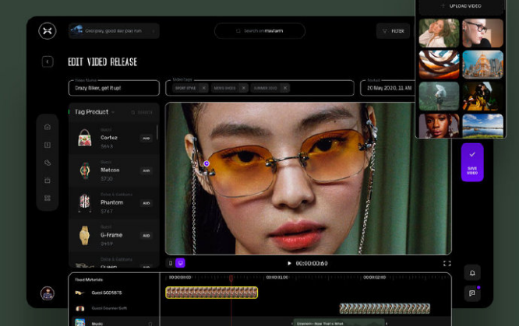Image resolution: width=519 pixels, height=326 pixels.
Task: Click the purple product tag dot on the video
Action: pos(207,163)
